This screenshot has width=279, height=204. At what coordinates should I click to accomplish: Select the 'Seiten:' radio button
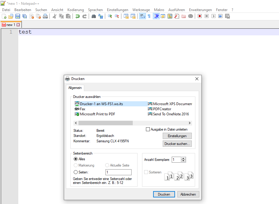[x=76, y=172]
